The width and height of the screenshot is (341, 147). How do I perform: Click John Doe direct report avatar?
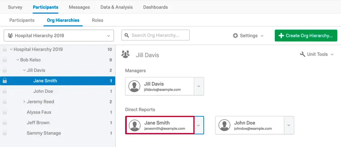pos(224,125)
